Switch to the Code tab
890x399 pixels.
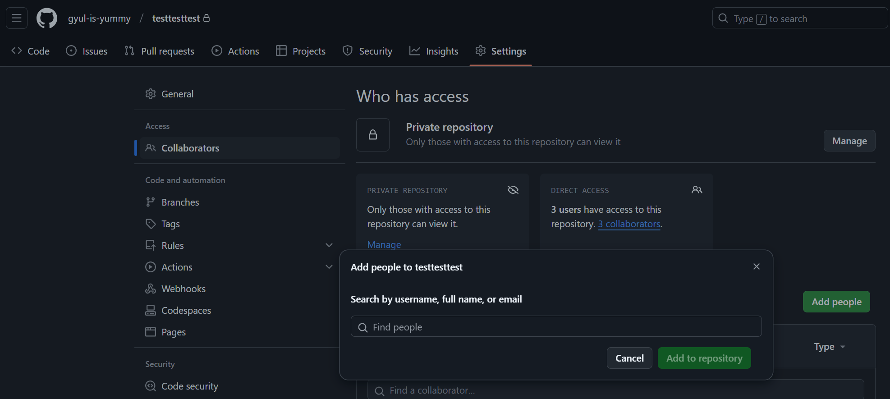pyautogui.click(x=30, y=51)
